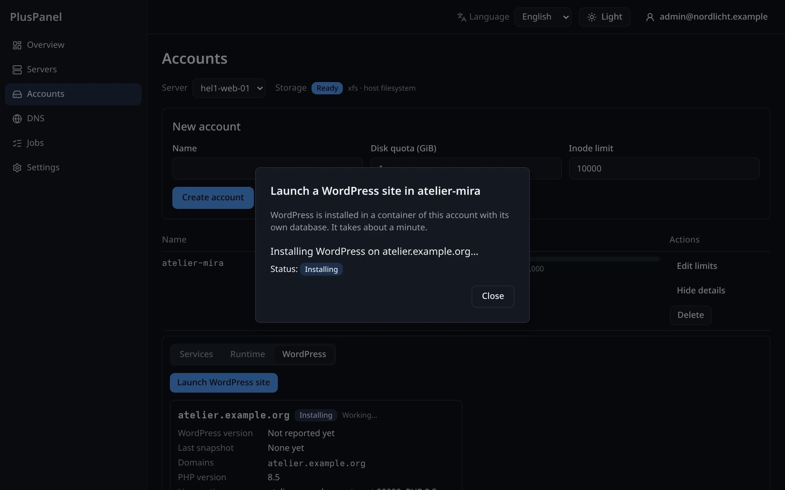
Task: Click the user profile icon in header
Action: 650,17
